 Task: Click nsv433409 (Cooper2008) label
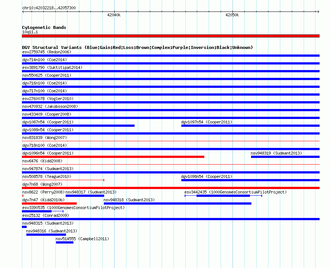(x=47, y=114)
